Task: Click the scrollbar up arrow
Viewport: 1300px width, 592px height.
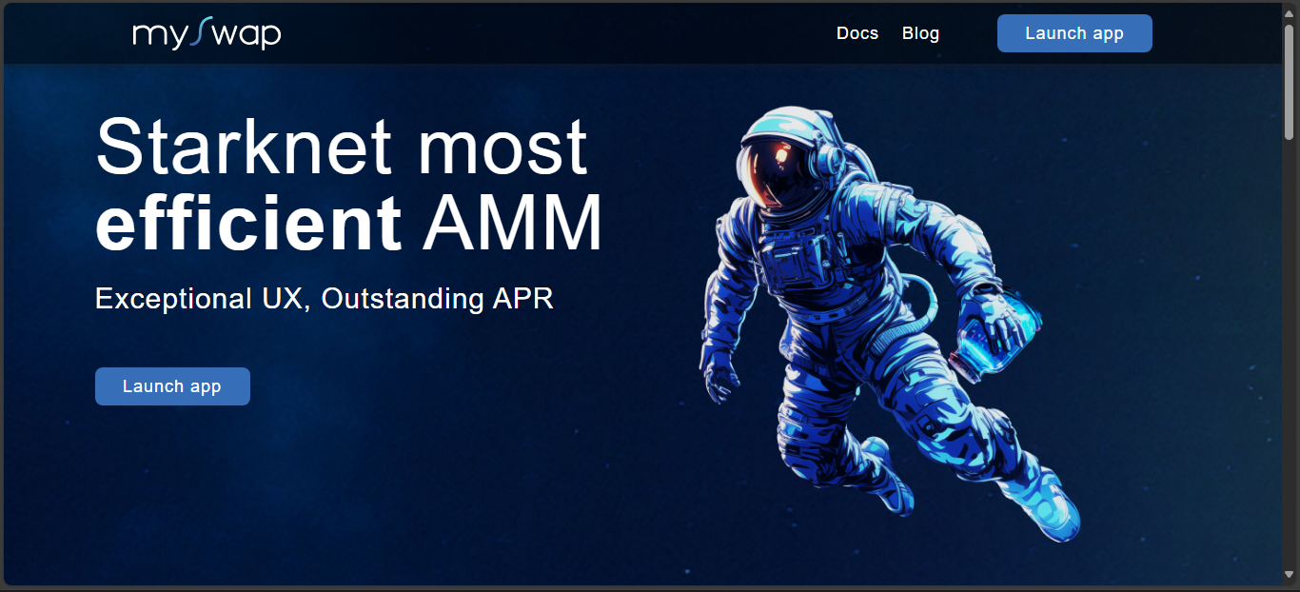Action: coord(1290,11)
